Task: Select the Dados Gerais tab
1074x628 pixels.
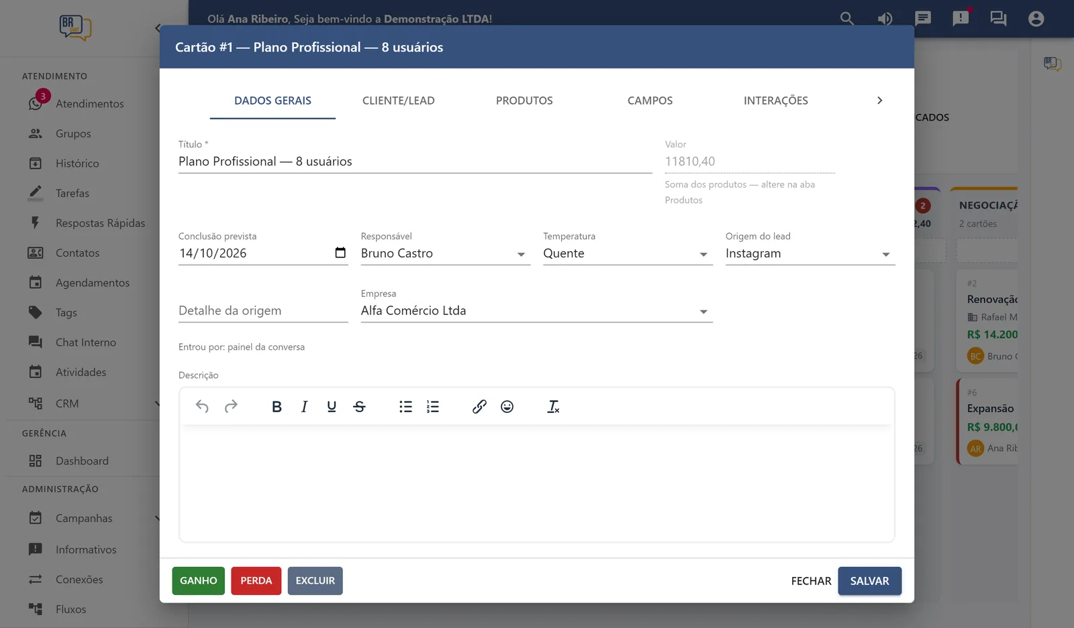Action: point(273,101)
